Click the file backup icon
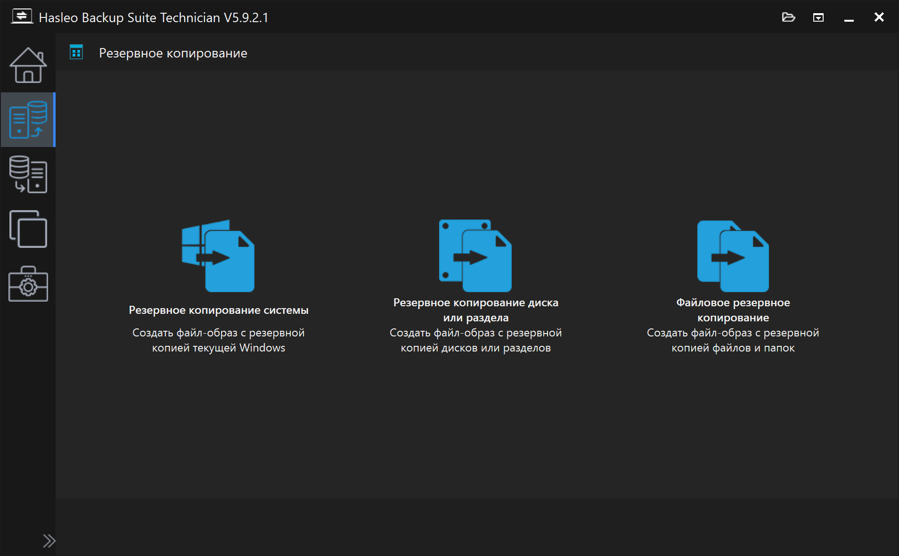 tap(733, 256)
